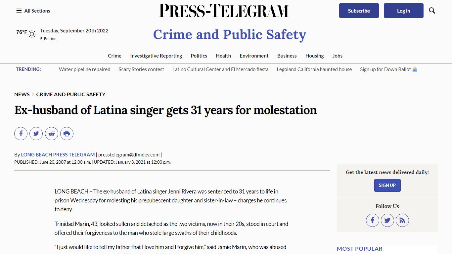Click the UPDATED January 8, 2021 timestamp

[x=132, y=162]
